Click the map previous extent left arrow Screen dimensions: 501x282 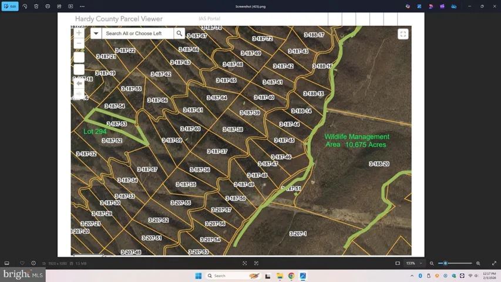[79, 83]
